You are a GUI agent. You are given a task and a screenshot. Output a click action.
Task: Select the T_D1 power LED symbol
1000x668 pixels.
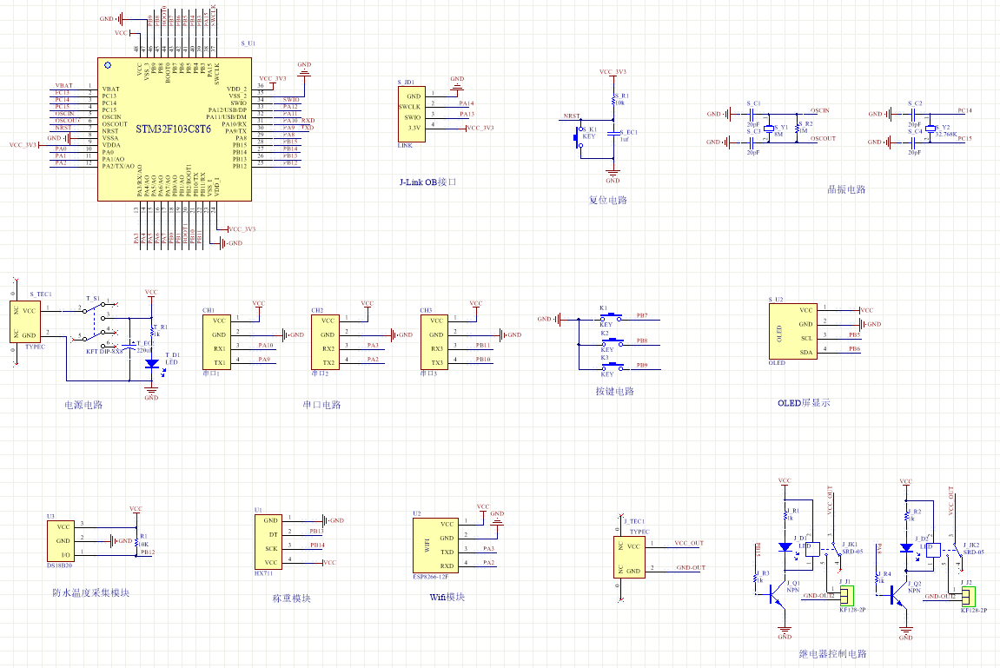[151, 363]
